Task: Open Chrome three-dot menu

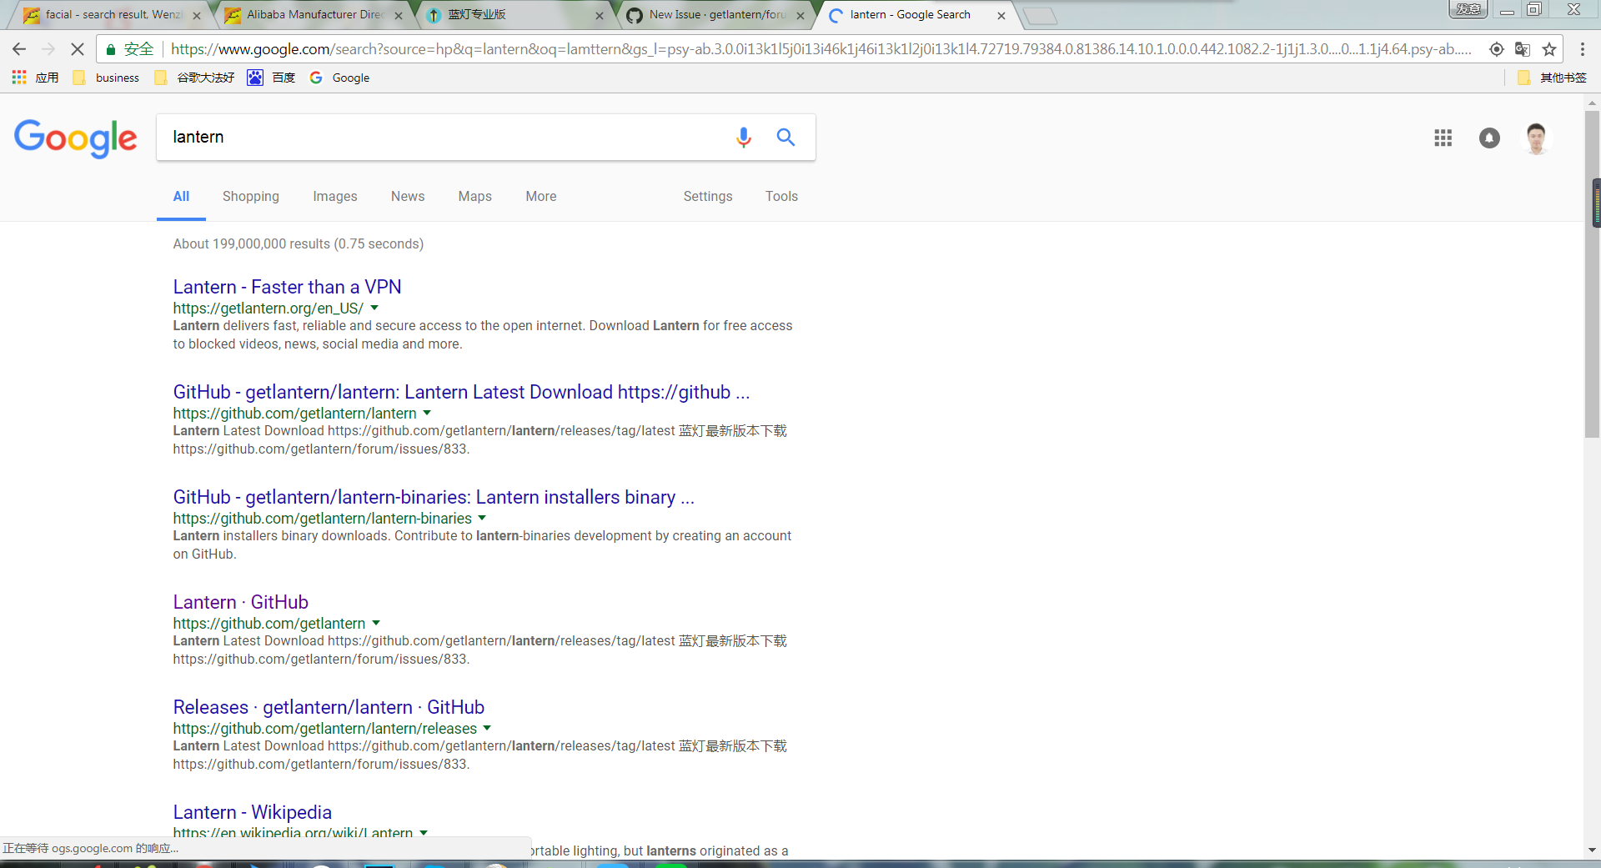Action: (1583, 49)
